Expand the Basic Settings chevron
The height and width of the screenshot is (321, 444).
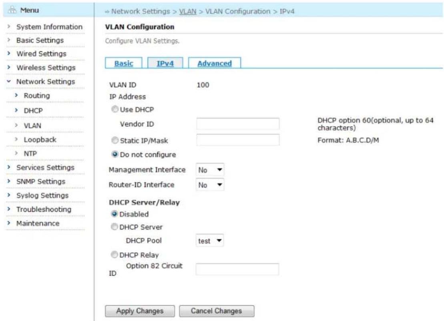tap(9, 40)
